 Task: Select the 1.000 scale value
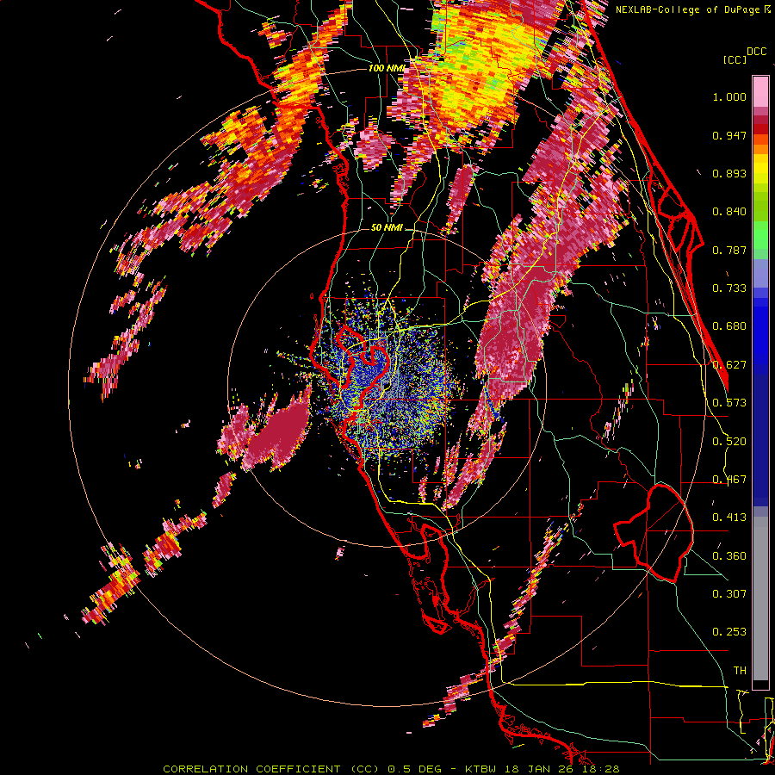pos(729,96)
